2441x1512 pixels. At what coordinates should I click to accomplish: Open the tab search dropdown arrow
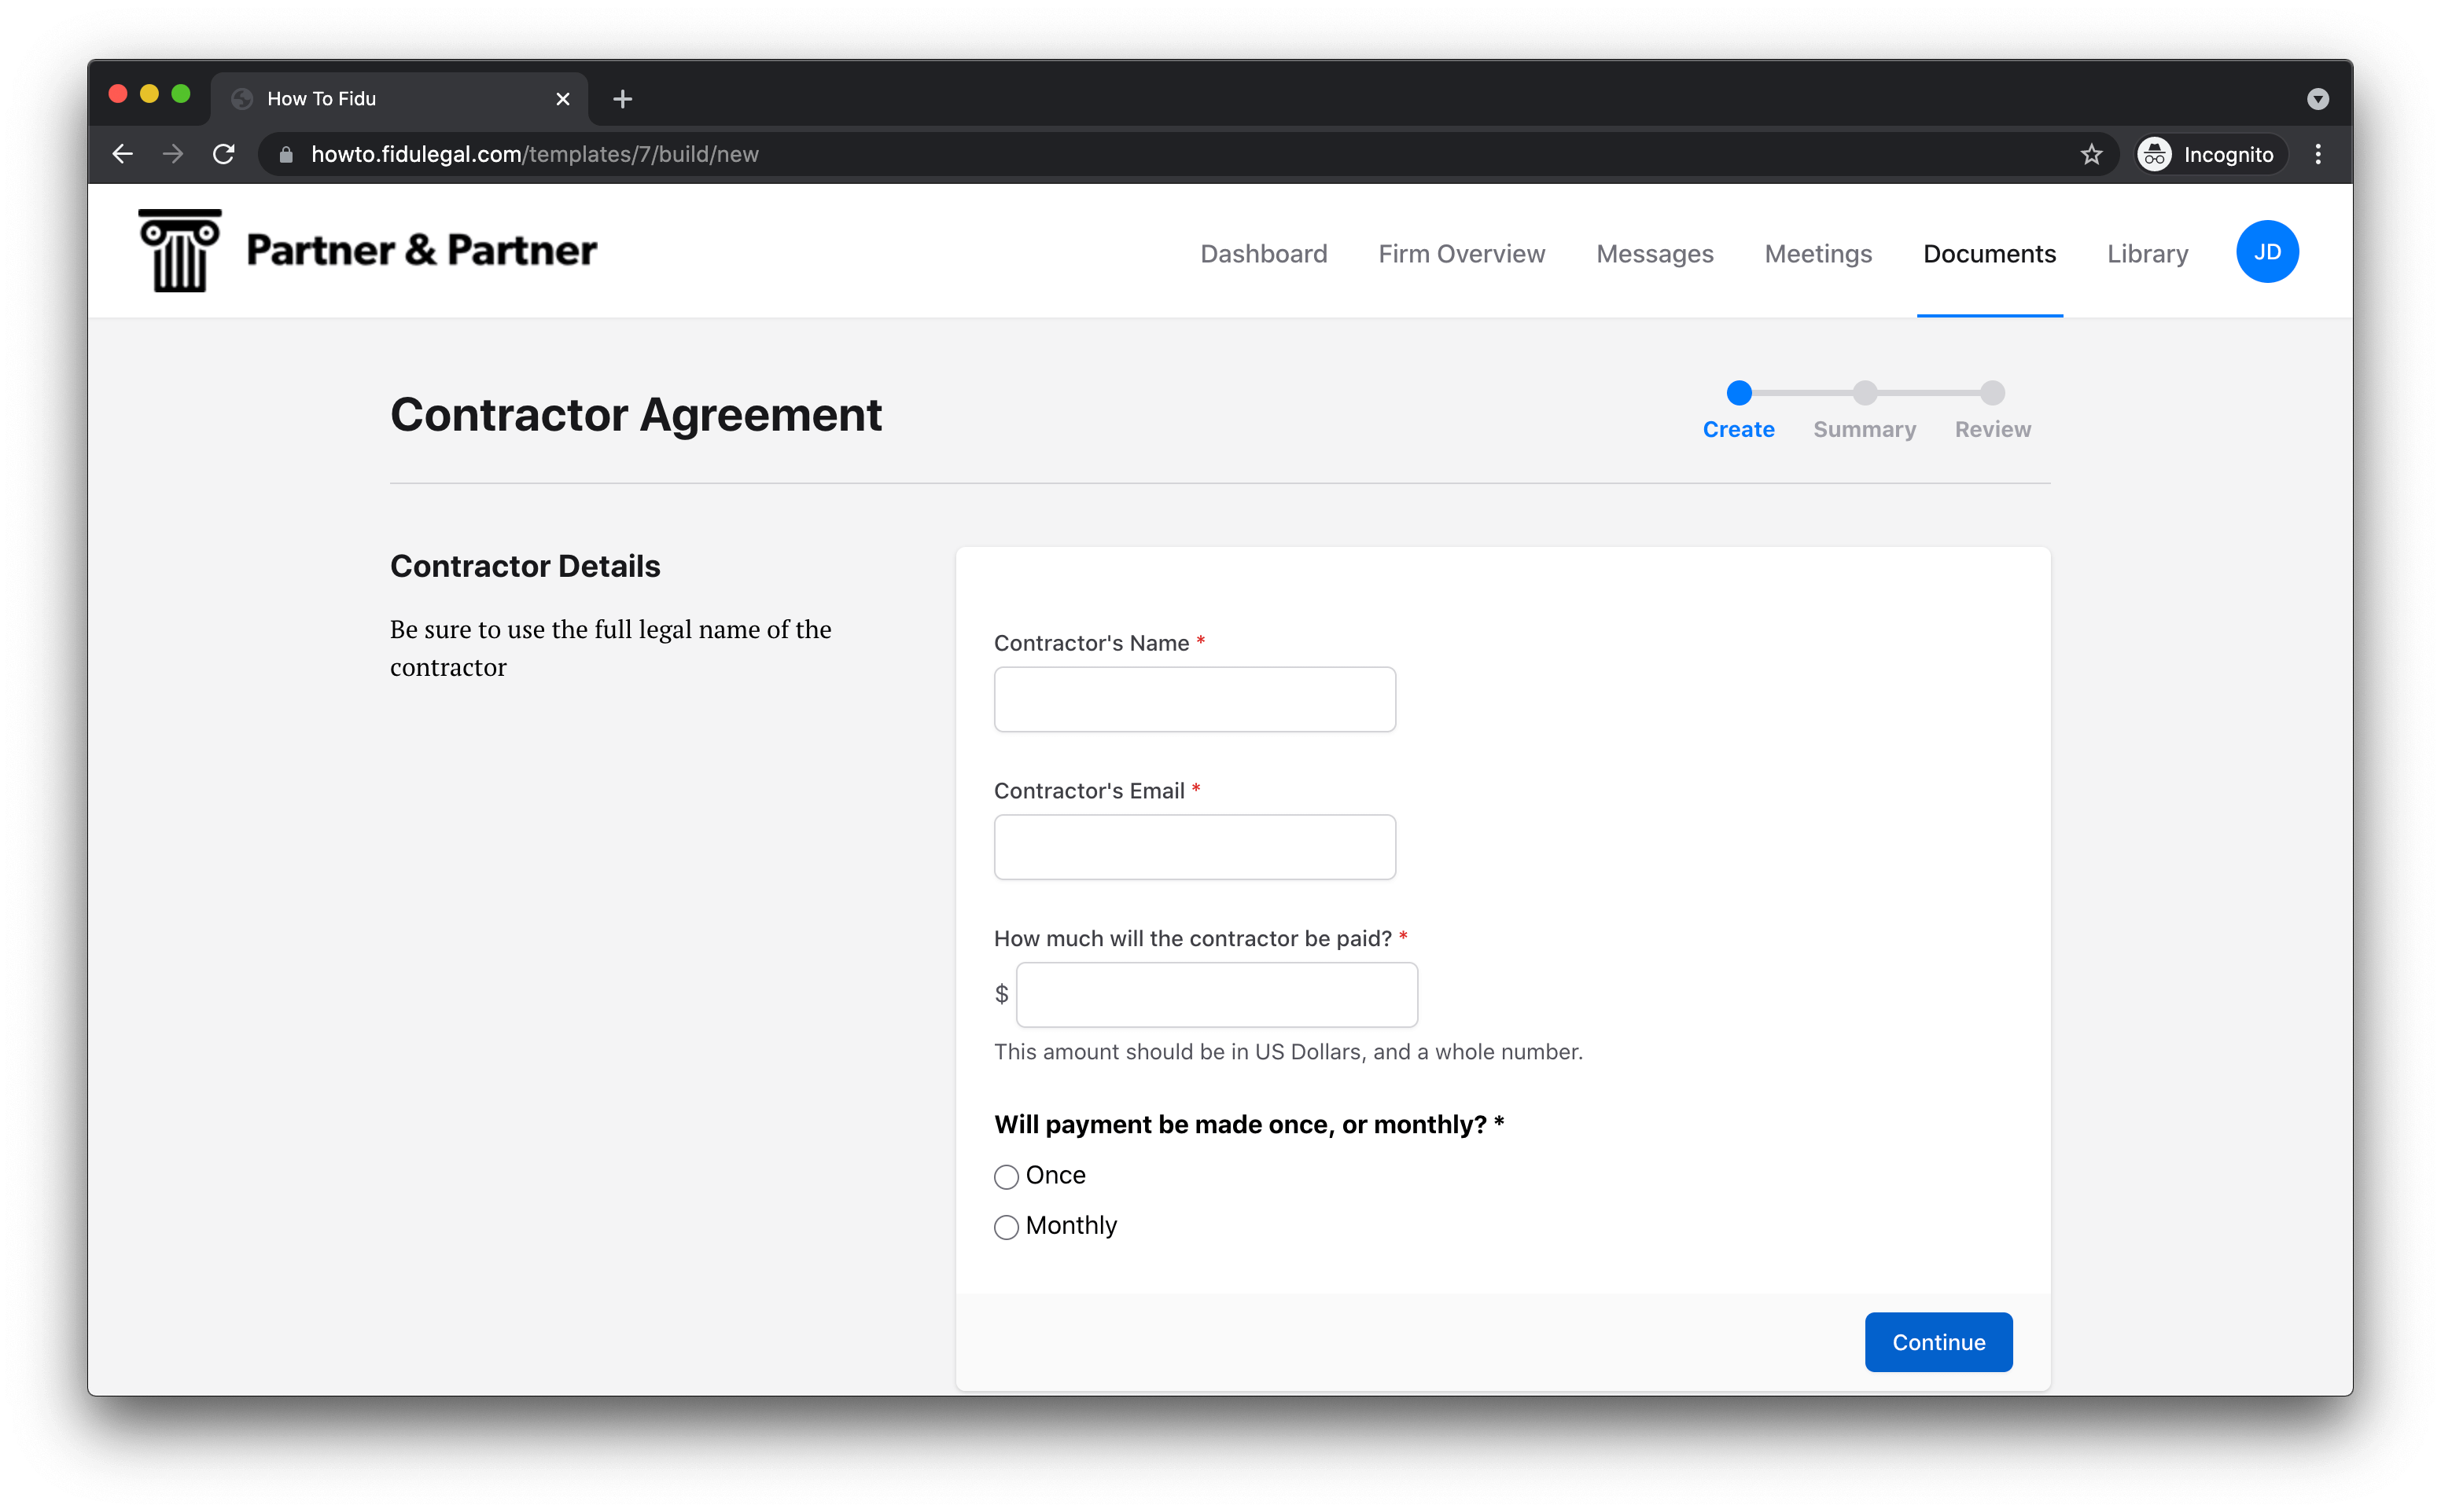pyautogui.click(x=2318, y=99)
